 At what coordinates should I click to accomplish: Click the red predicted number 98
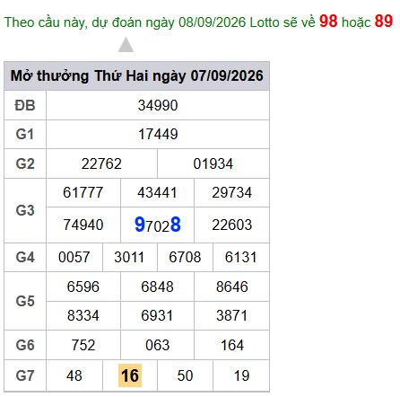pos(328,22)
